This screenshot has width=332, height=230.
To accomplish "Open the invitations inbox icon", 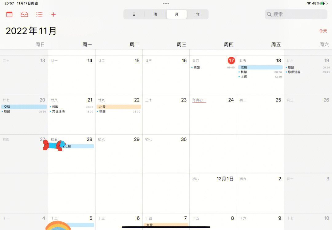I will click(x=24, y=14).
